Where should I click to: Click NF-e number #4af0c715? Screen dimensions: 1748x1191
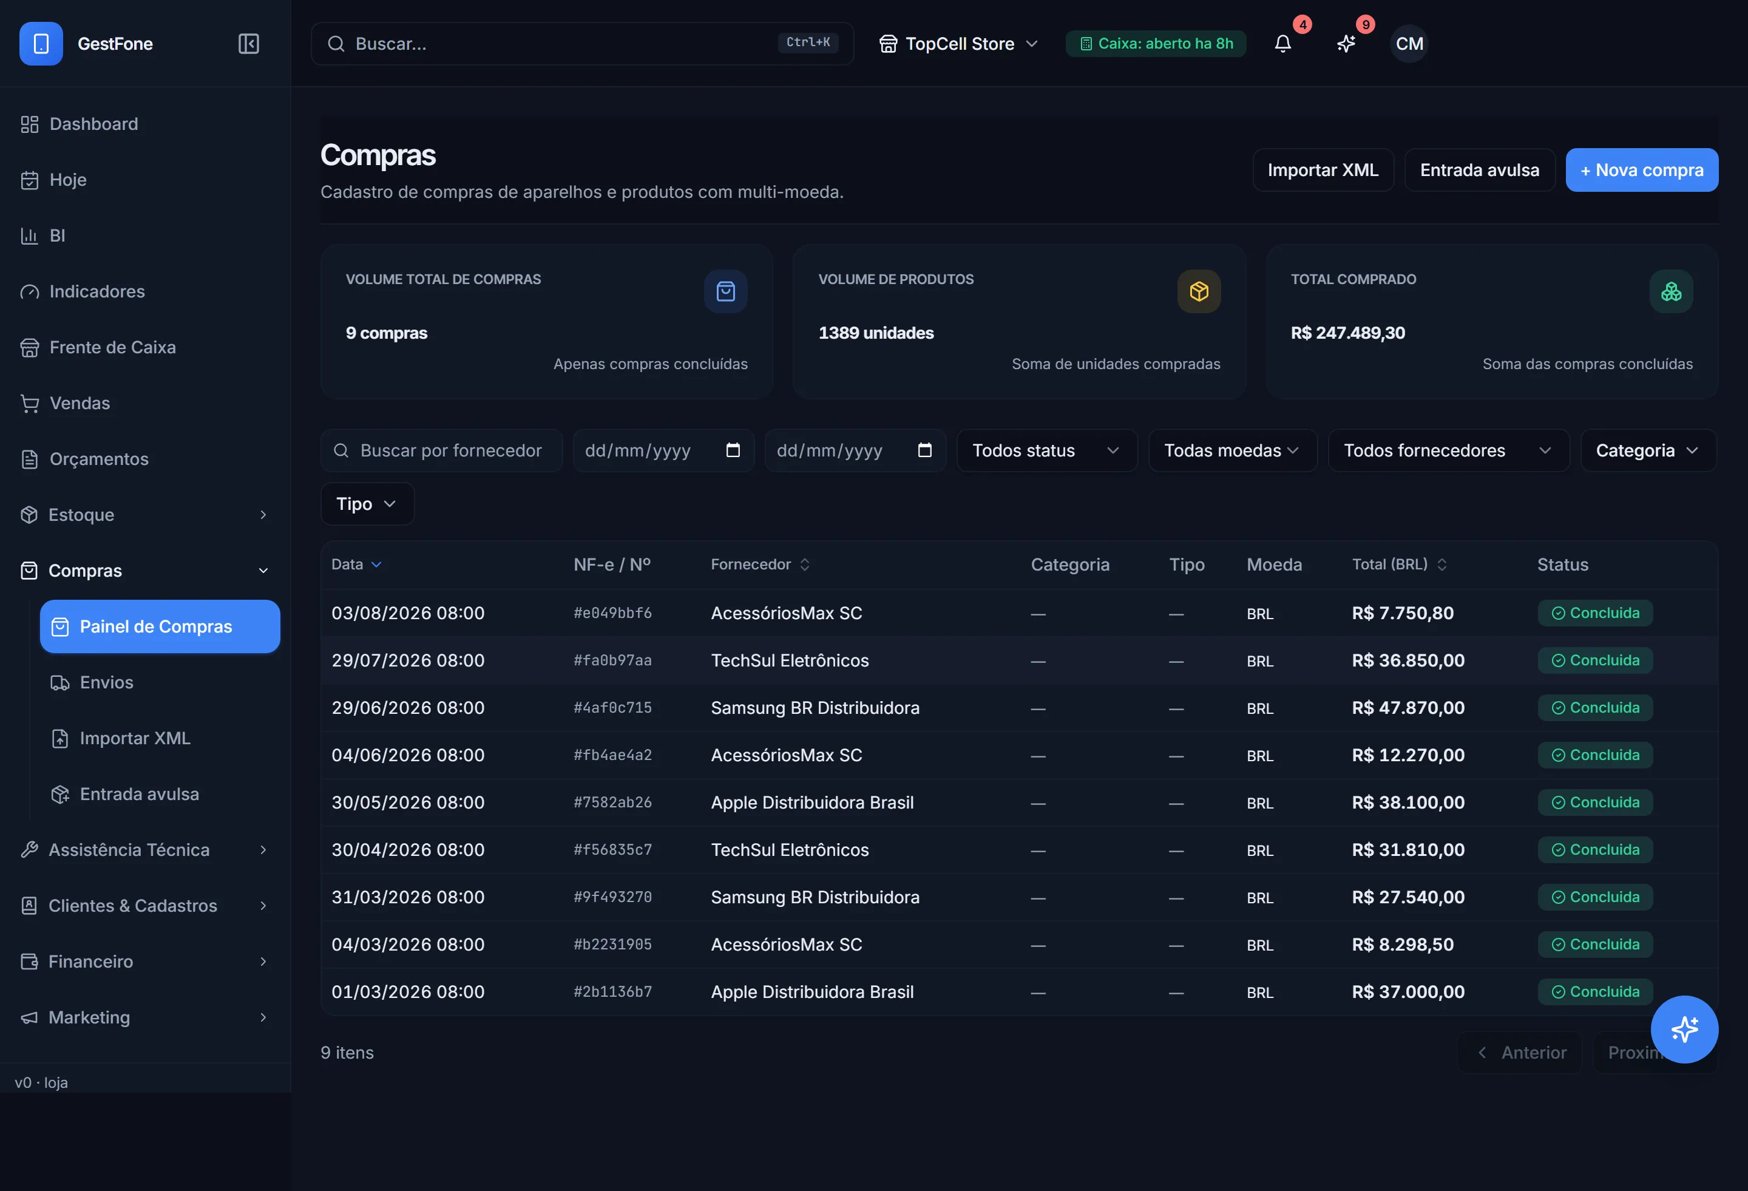612,708
